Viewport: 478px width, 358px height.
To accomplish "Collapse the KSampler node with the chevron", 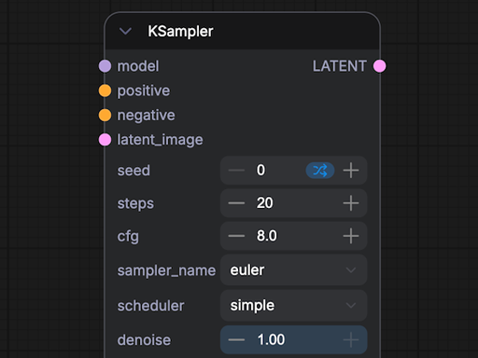I will pos(125,32).
